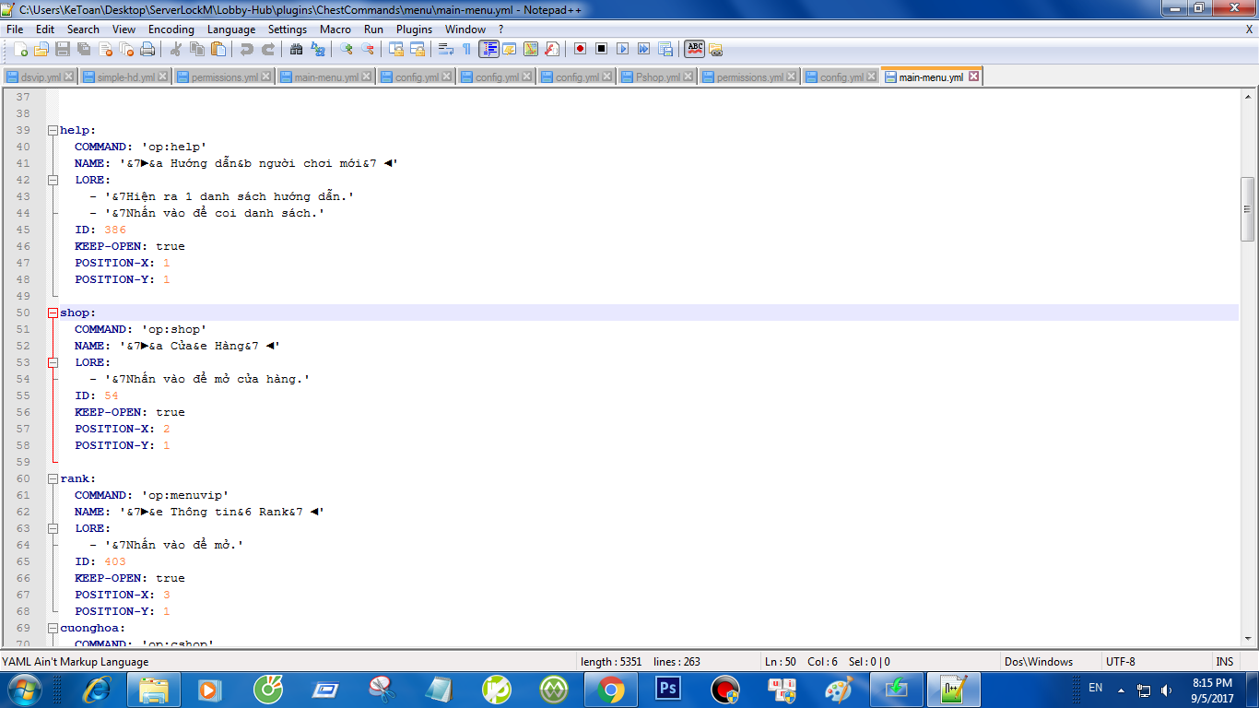Collapse the help: block fold marker

click(53, 130)
